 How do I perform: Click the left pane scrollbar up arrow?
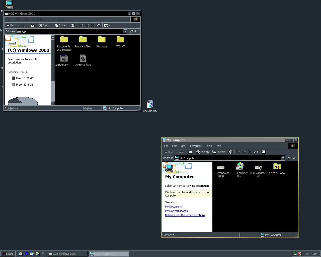[x=53, y=37]
